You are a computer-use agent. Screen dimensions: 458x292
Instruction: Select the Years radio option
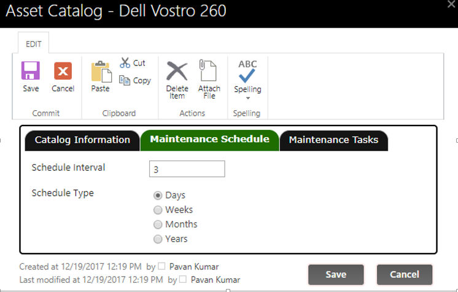coord(158,239)
